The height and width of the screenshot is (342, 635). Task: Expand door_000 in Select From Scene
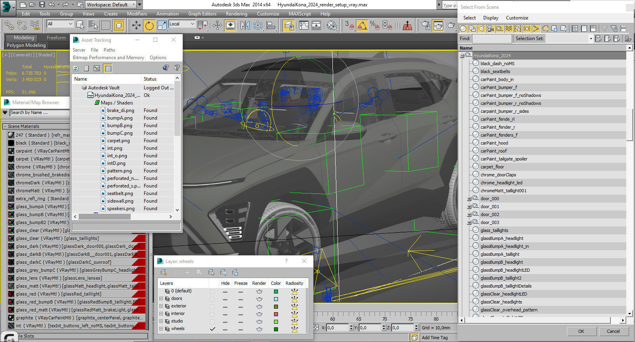point(469,199)
